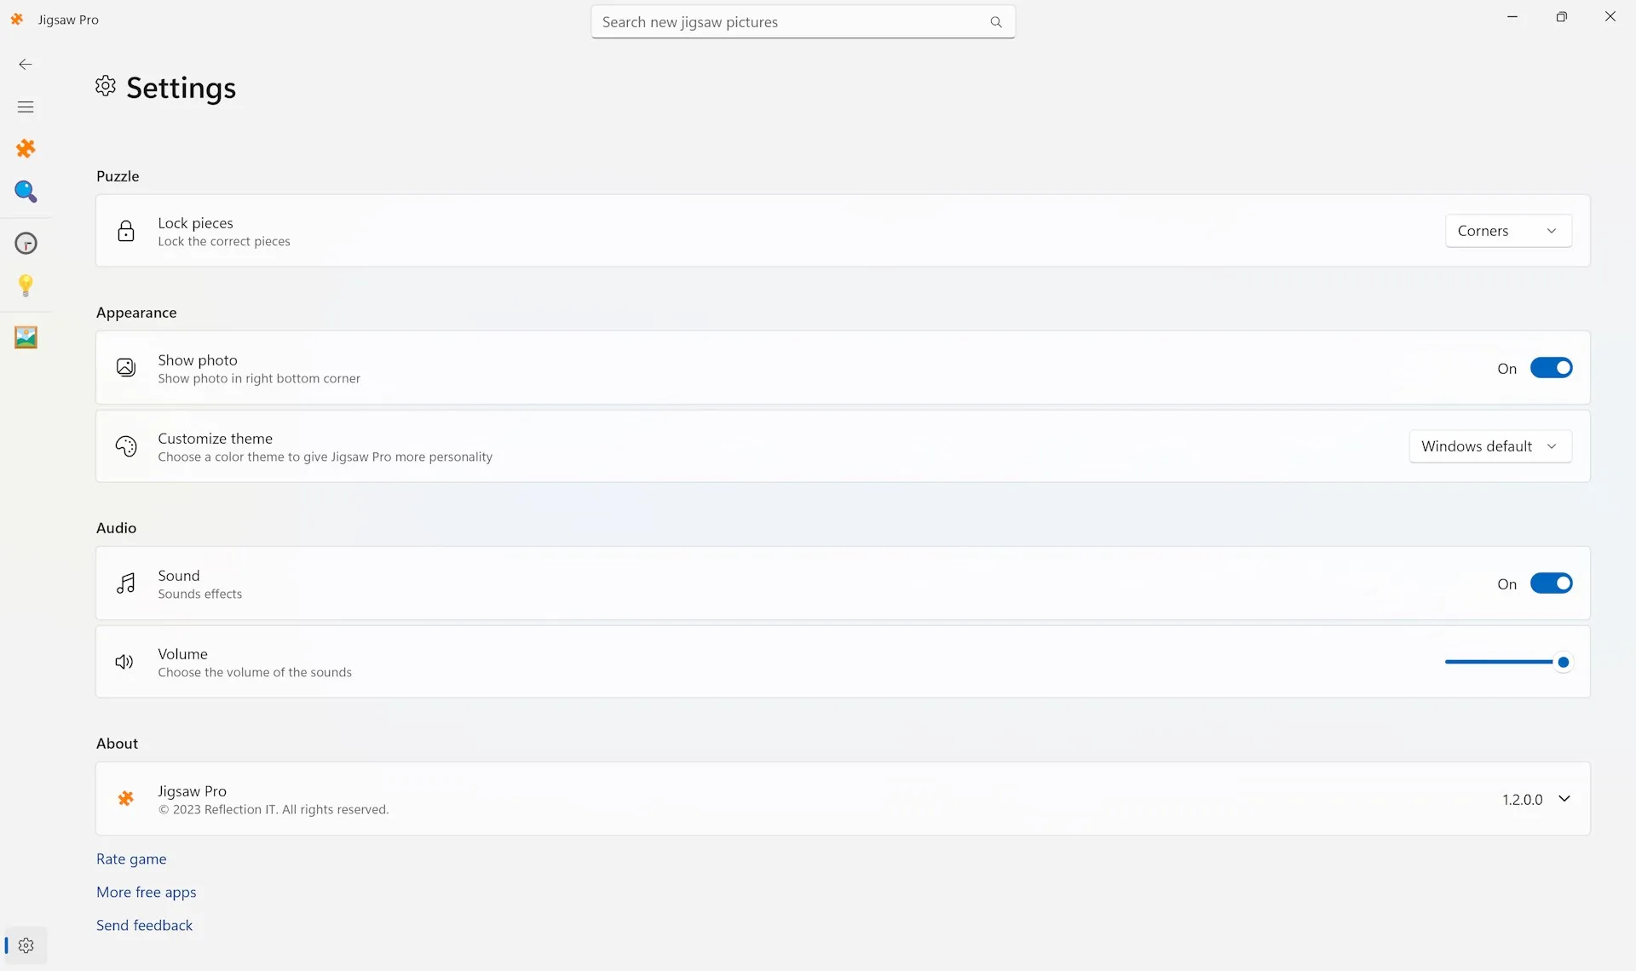Image resolution: width=1636 pixels, height=971 pixels.
Task: Open the light bulb tips page
Action: click(x=26, y=285)
